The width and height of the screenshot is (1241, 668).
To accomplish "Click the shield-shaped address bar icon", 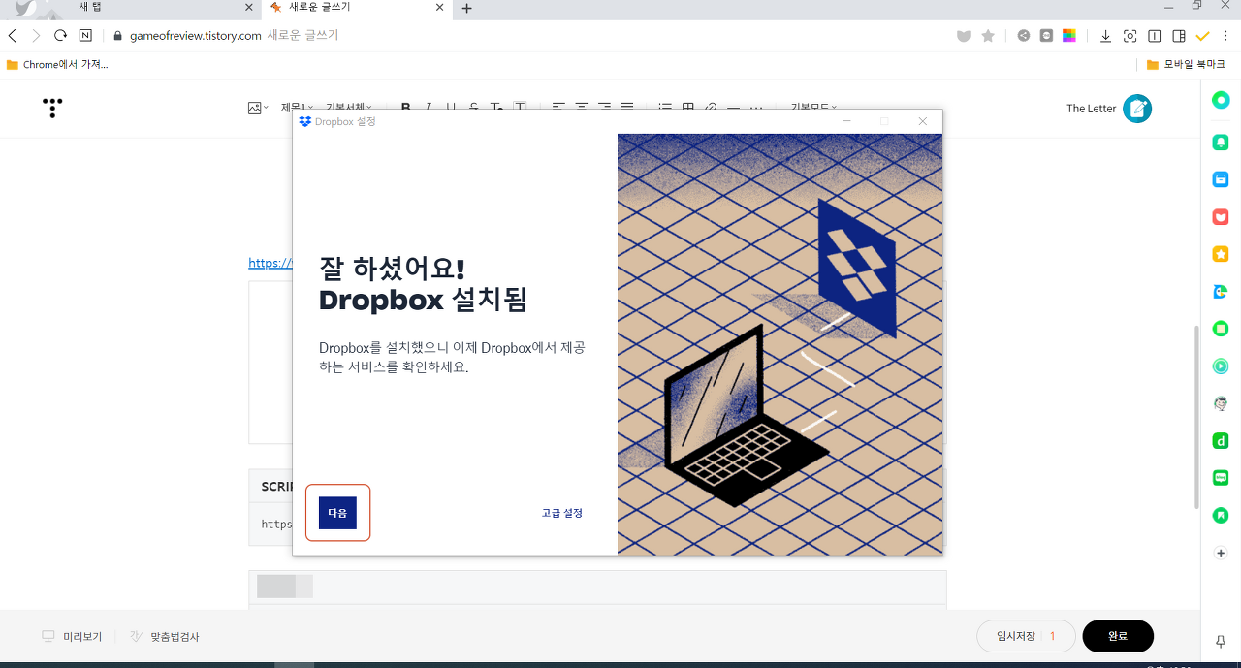I will pyautogui.click(x=964, y=36).
